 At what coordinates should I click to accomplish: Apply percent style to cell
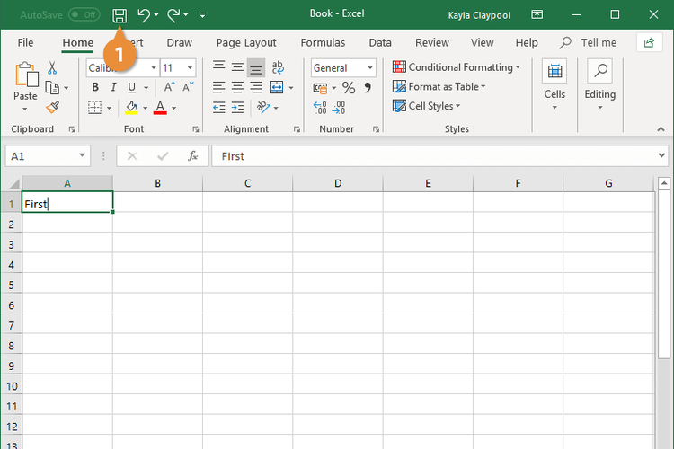[x=349, y=88]
